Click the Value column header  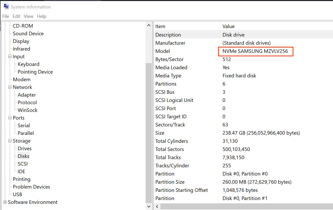coord(228,26)
